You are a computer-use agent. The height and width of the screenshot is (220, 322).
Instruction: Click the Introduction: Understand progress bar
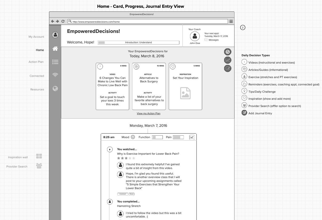(138, 43)
